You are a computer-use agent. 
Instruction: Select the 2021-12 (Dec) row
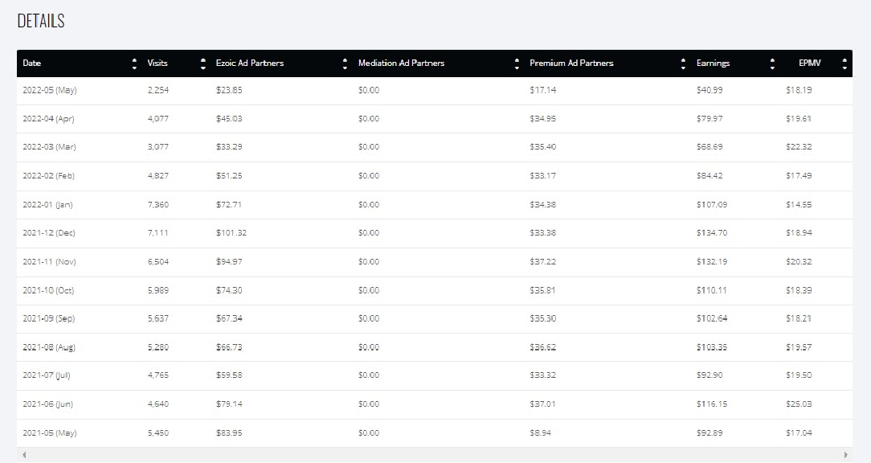435,233
